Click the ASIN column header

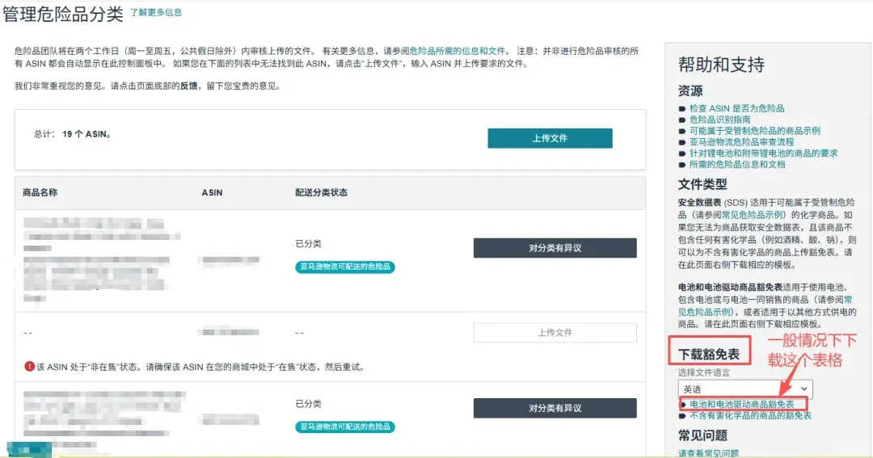click(x=212, y=192)
